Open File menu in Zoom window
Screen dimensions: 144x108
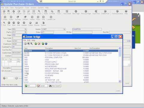[24, 40]
